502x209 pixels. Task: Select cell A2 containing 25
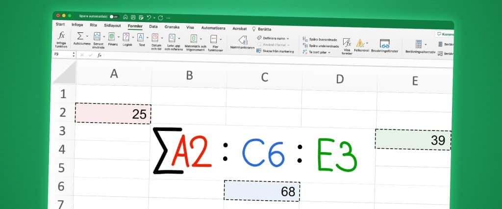click(x=113, y=114)
